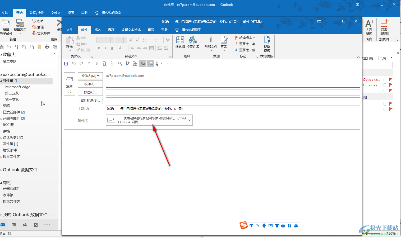
Task: Click the Read Aloud (大声朗读) icon
Action: tap(369, 27)
